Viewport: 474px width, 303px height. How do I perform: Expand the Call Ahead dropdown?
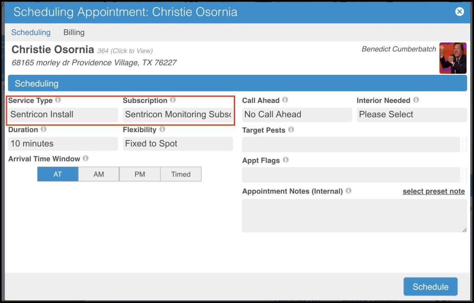pos(297,115)
